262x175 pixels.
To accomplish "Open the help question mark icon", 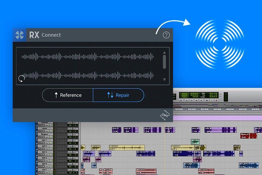I will [166, 35].
